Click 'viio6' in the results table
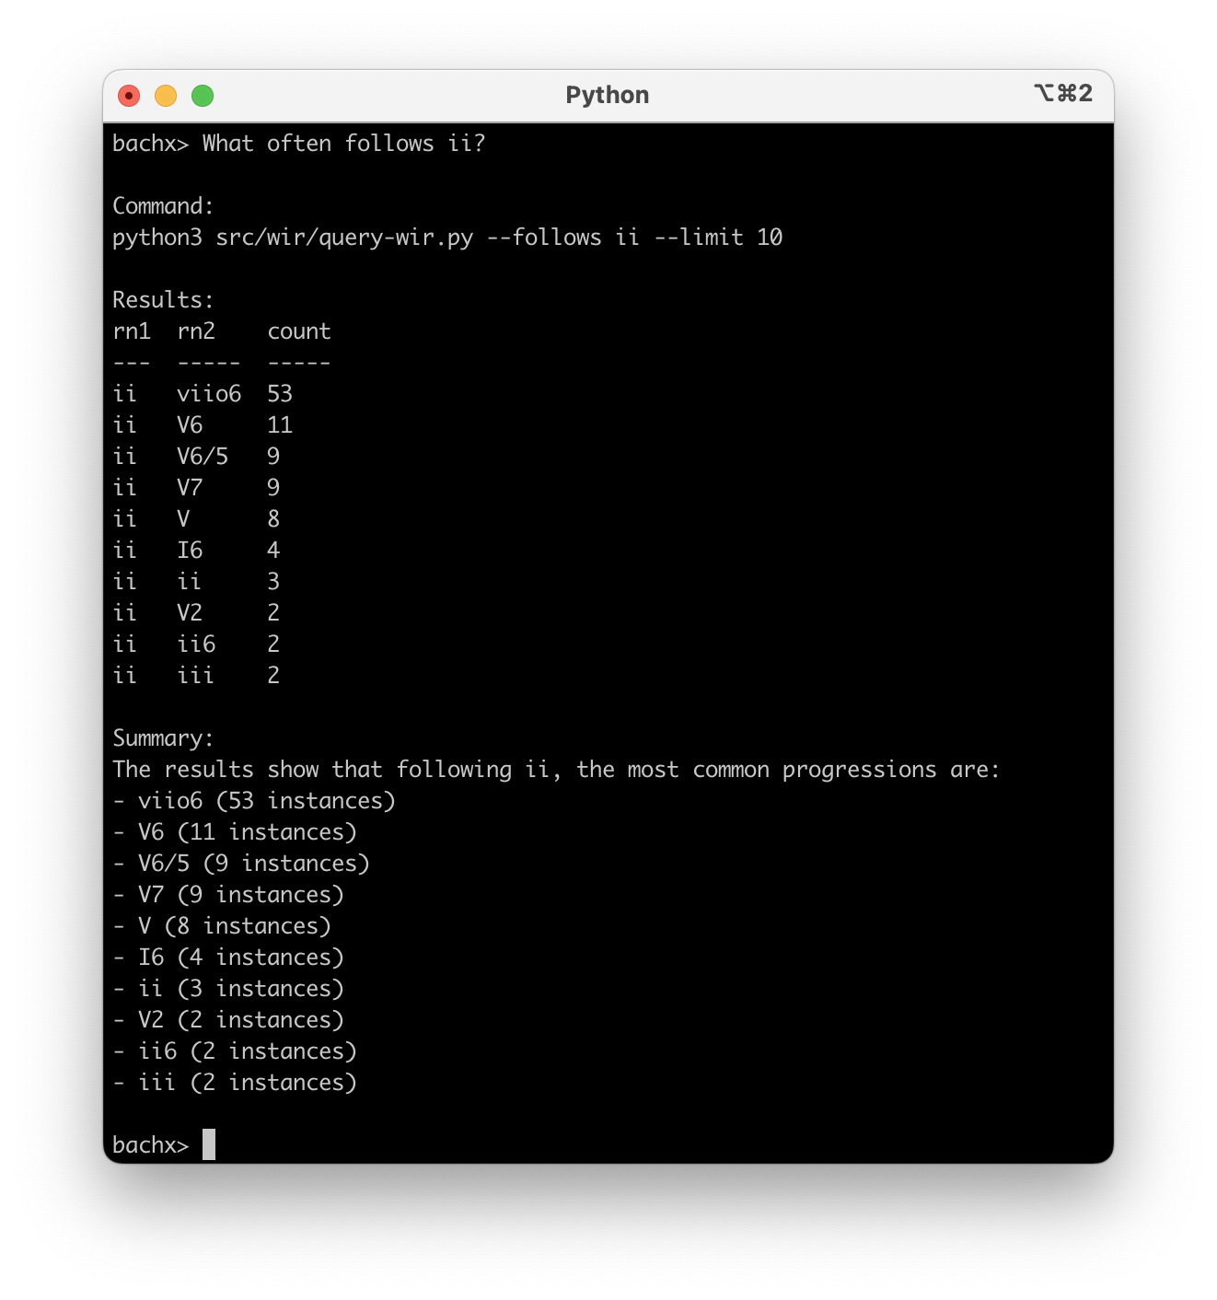 coord(209,394)
